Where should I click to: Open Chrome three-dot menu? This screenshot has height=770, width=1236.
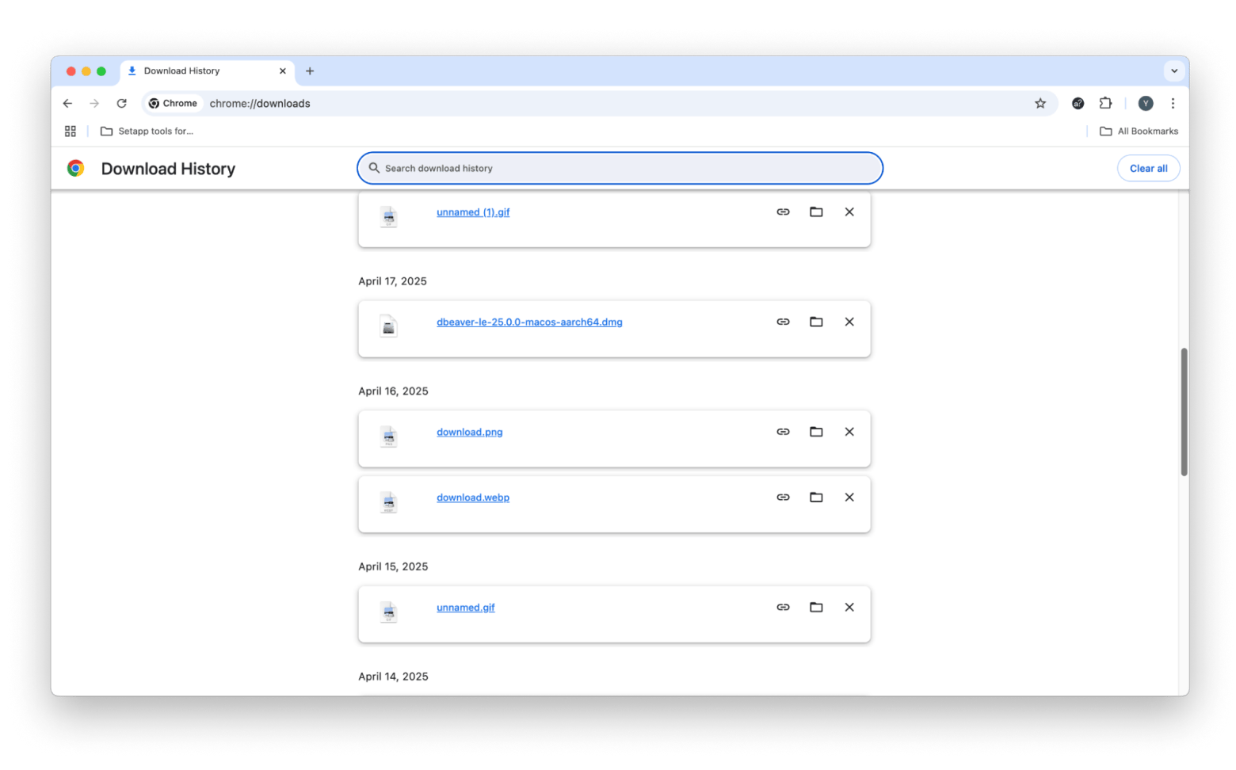coord(1173,104)
